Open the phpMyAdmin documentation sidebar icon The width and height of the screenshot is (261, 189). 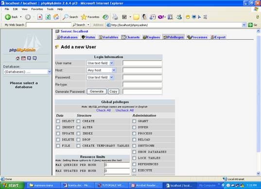click(x=29, y=58)
